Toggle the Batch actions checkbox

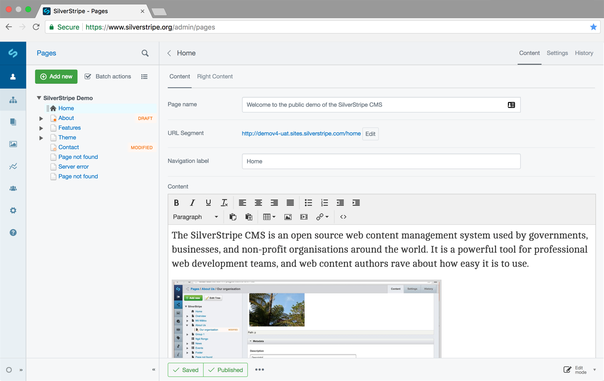[x=88, y=77]
